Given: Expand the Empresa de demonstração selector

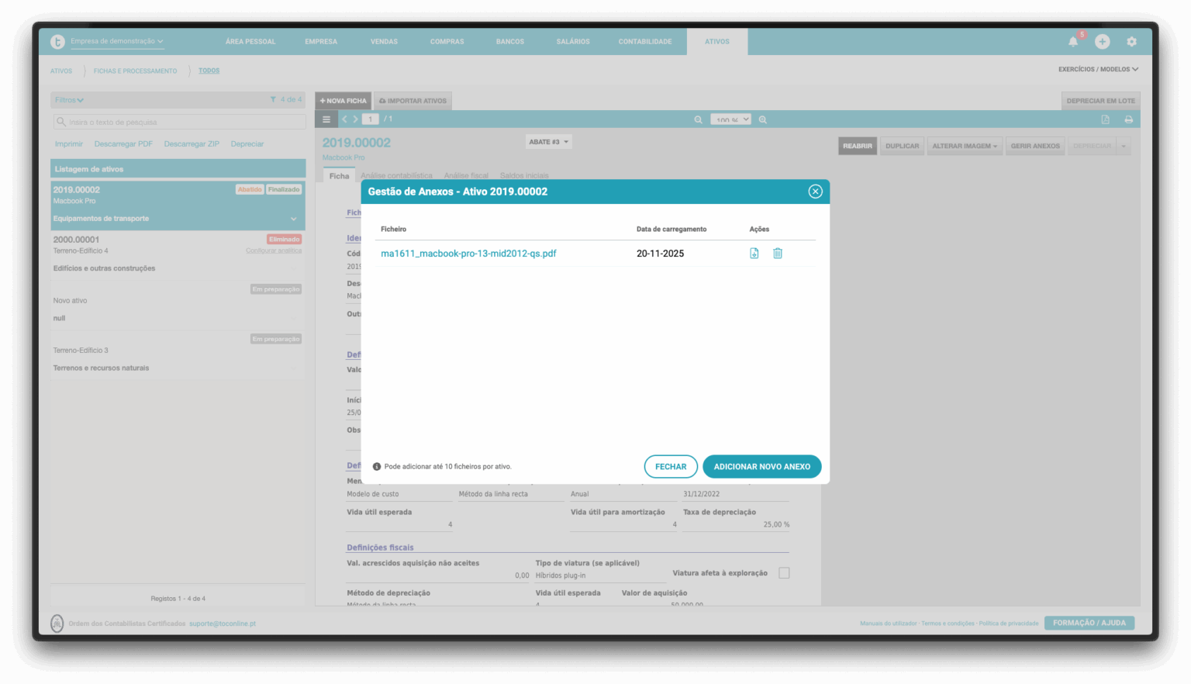Looking at the screenshot, I should (x=116, y=41).
